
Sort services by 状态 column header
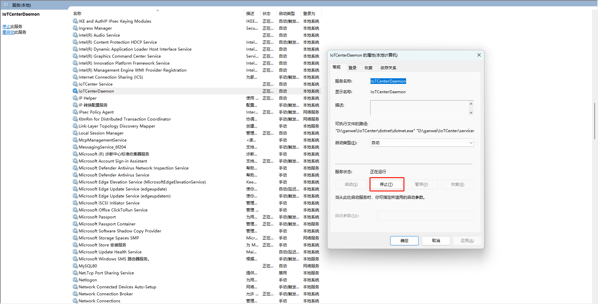coord(269,13)
